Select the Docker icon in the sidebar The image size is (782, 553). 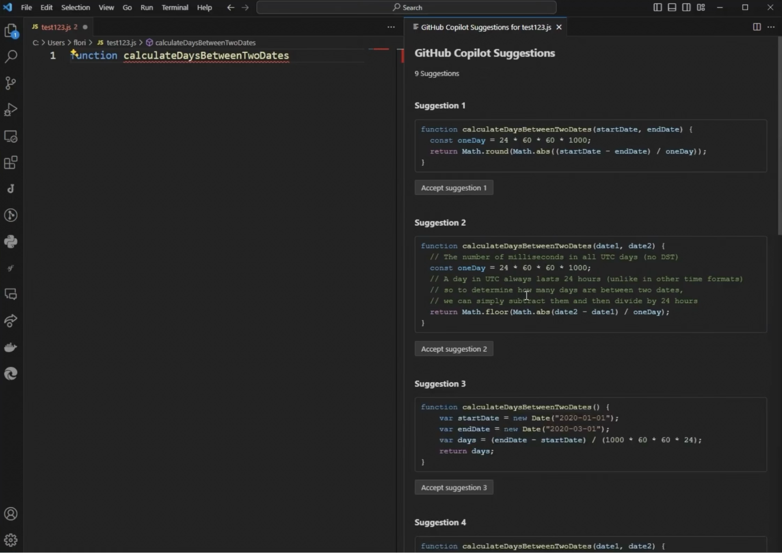11,347
